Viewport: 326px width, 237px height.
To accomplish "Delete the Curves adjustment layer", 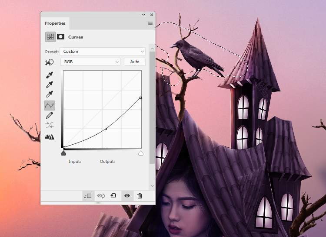I will 140,196.
